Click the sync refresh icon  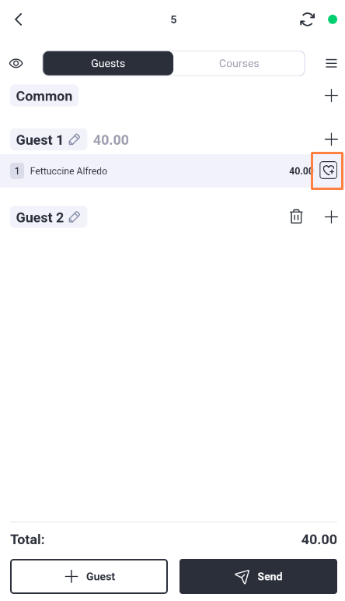[307, 19]
